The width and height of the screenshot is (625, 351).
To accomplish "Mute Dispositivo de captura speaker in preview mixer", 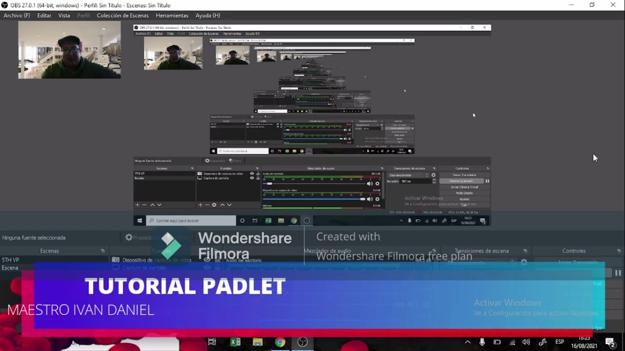I will [x=370, y=199].
